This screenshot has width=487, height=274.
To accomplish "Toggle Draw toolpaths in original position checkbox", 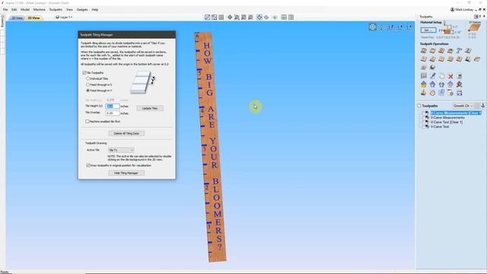I will pyautogui.click(x=88, y=166).
